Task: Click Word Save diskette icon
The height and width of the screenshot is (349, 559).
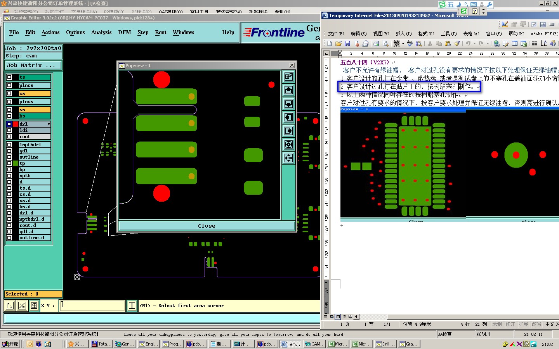Action: pyautogui.click(x=347, y=43)
